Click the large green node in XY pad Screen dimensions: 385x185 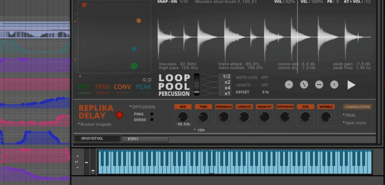click(134, 66)
